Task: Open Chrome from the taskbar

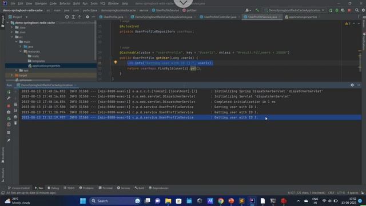Action: pyautogui.click(x=221, y=201)
